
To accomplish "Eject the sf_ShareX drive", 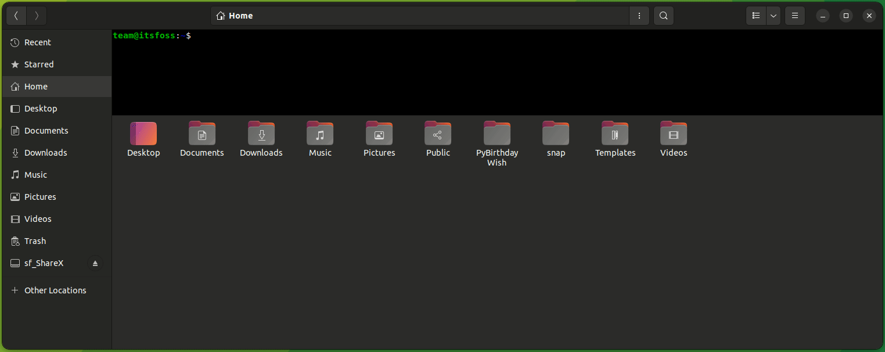I will (95, 263).
